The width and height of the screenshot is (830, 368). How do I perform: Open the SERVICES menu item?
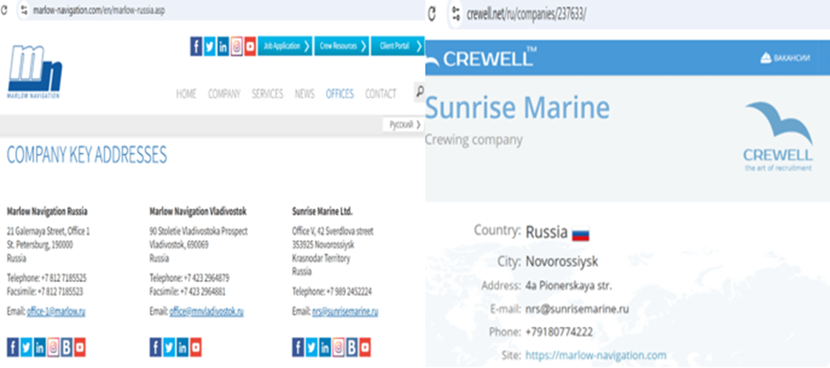click(267, 94)
